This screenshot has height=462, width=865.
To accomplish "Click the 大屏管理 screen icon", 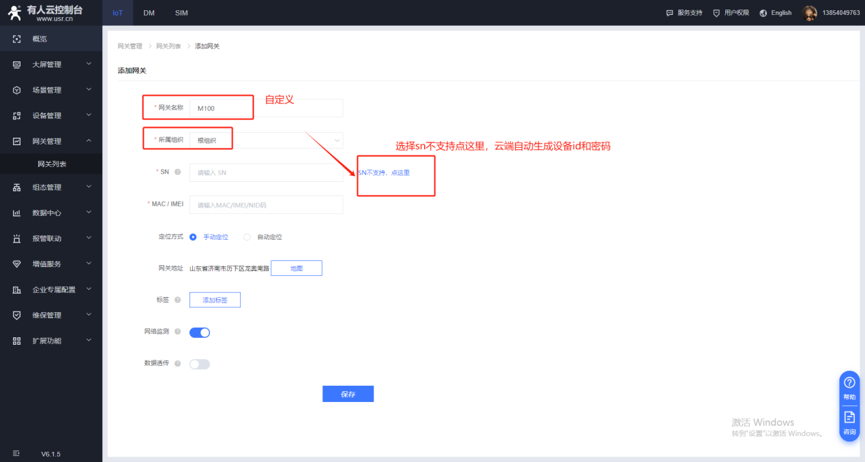I will click(x=17, y=65).
